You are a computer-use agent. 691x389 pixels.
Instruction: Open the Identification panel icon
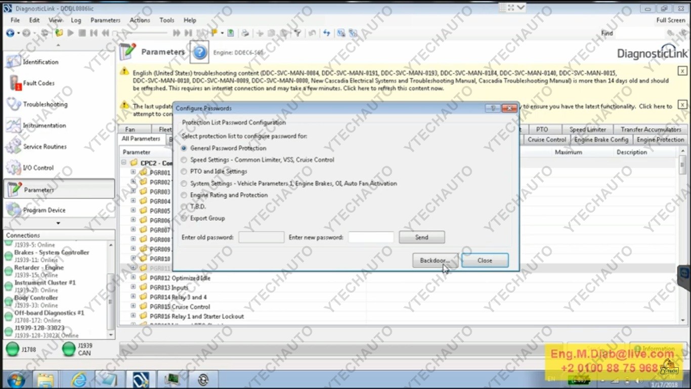[14, 62]
